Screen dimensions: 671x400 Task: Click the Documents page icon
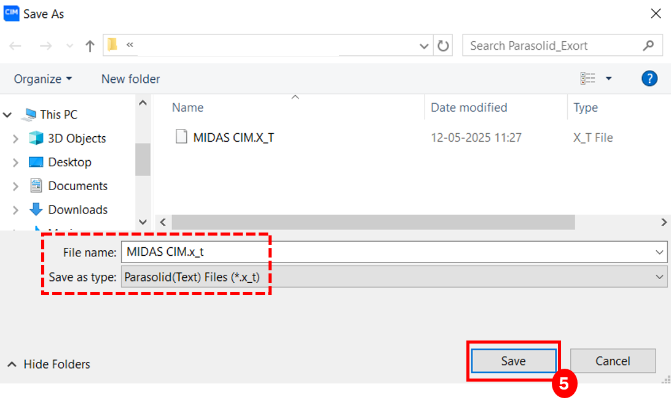pos(36,186)
